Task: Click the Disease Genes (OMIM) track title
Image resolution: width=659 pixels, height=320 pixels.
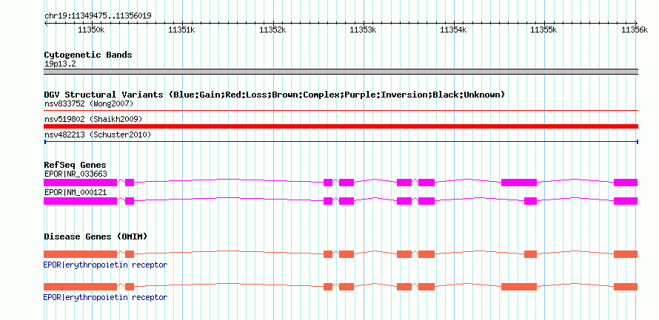Action: [x=96, y=236]
